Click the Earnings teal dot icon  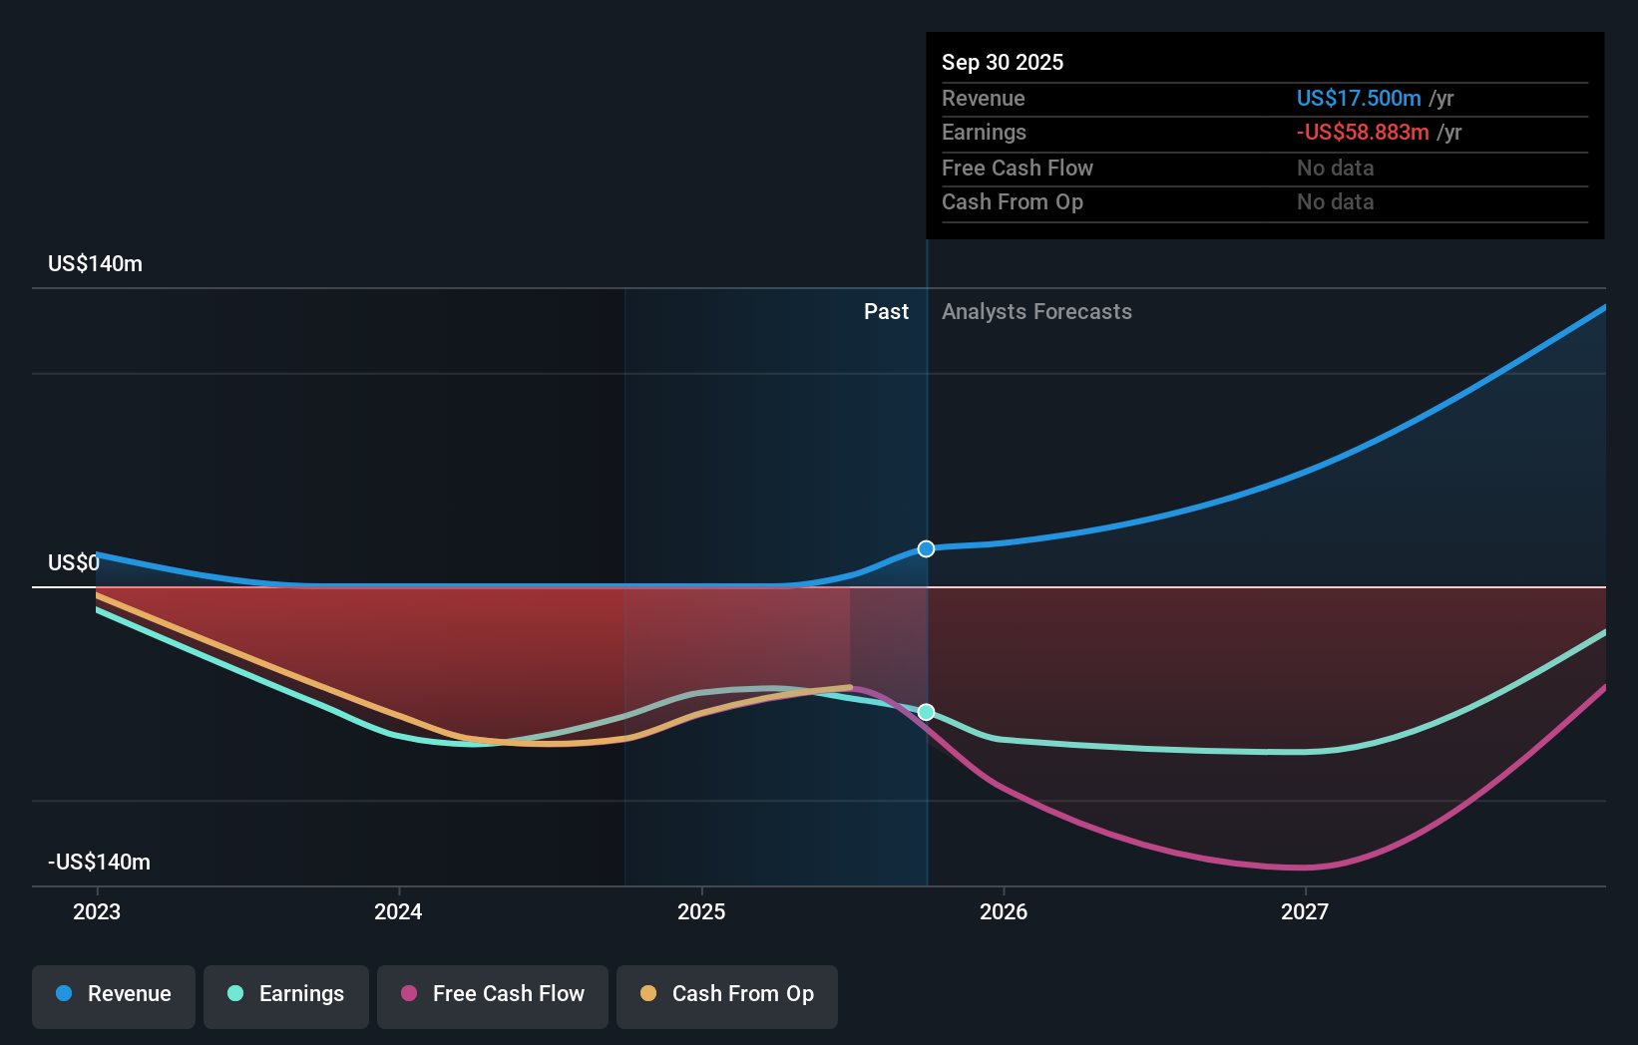tap(233, 994)
